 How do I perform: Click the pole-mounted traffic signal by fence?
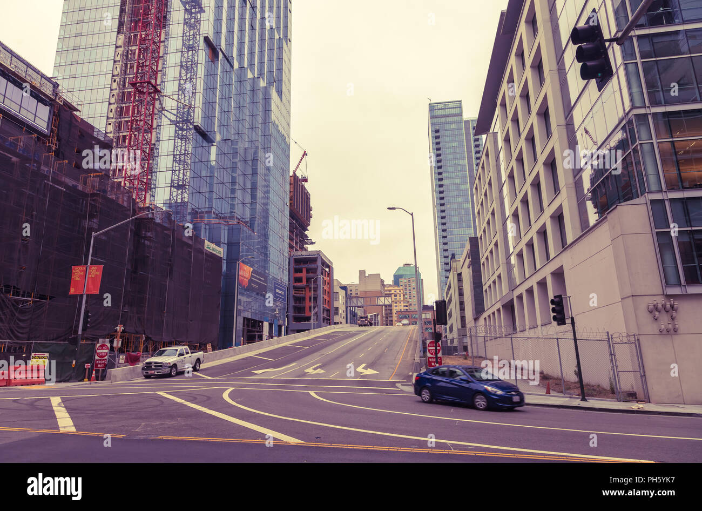click(x=558, y=310)
